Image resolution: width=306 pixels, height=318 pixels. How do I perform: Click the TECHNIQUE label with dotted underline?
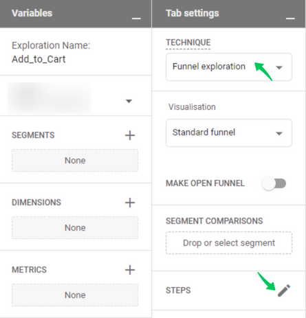pos(188,43)
